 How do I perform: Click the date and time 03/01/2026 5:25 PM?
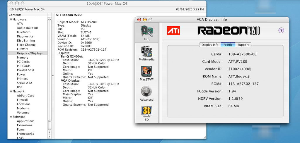(190, 9)
